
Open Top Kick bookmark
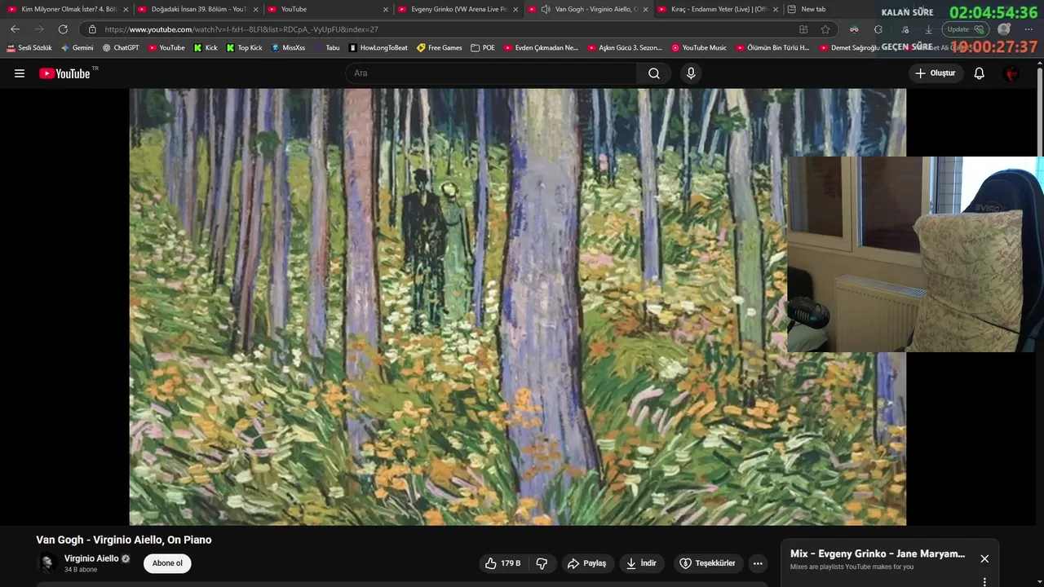pyautogui.click(x=245, y=48)
